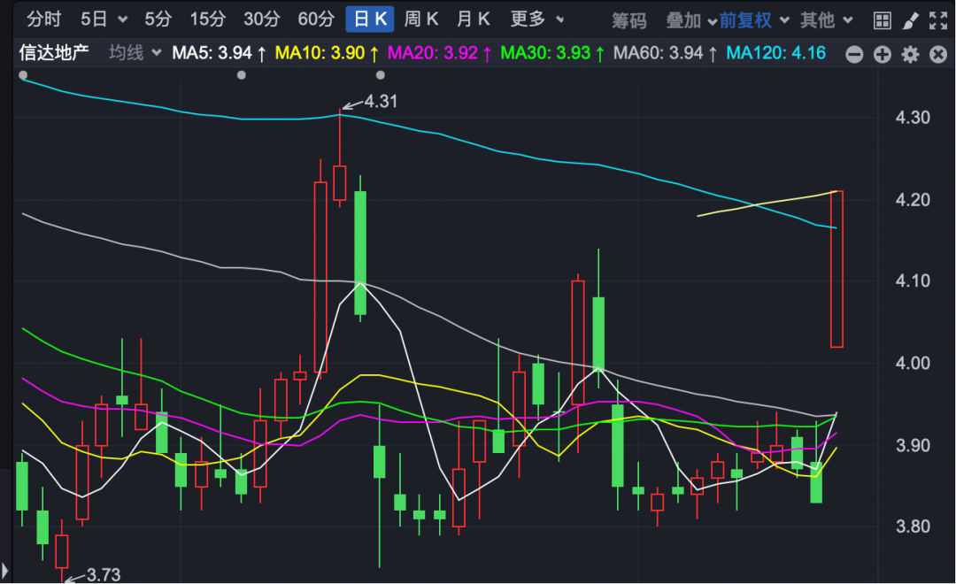
Task: Open the 前复权 adjustment dropdown
Action: [745, 19]
